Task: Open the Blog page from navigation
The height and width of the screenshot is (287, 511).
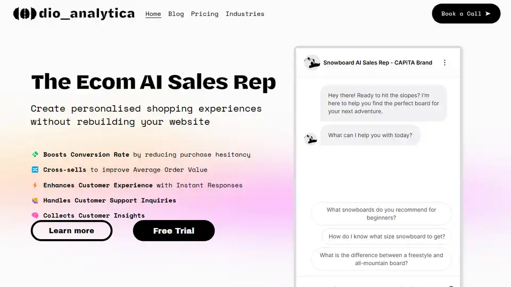Action: click(176, 14)
